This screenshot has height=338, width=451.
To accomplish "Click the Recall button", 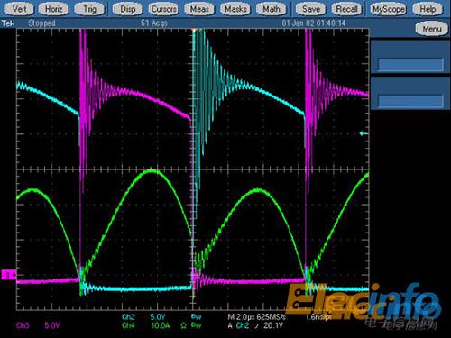I will 346,9.
